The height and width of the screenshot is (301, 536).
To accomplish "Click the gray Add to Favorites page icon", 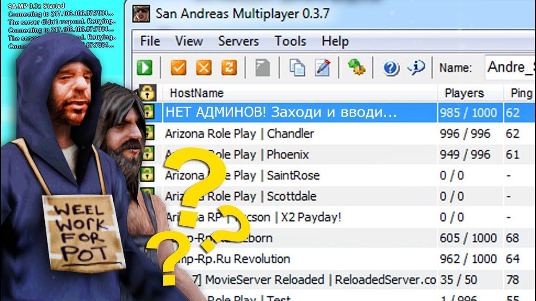I will click(x=263, y=67).
